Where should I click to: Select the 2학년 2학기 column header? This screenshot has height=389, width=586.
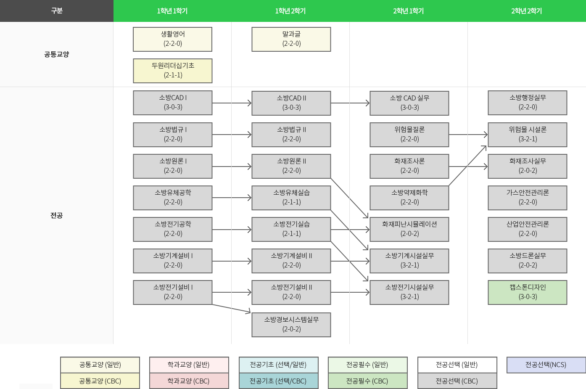click(527, 11)
